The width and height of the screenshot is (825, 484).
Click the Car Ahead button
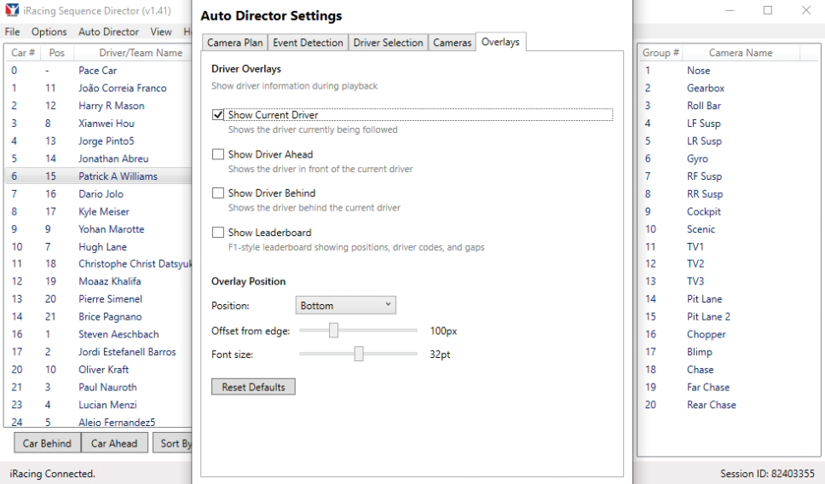click(114, 443)
